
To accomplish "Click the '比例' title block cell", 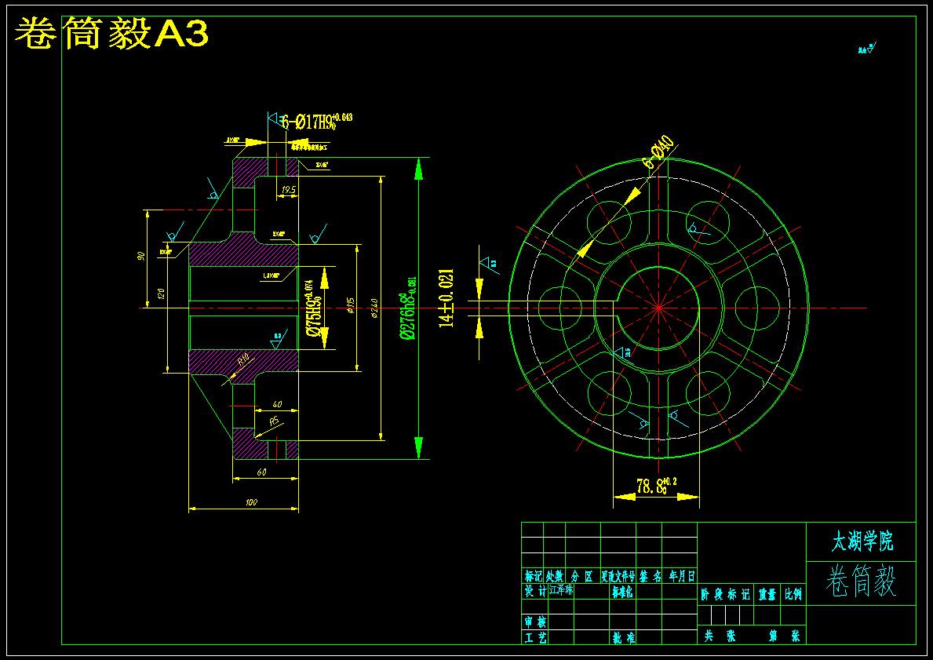I will pyautogui.click(x=793, y=594).
